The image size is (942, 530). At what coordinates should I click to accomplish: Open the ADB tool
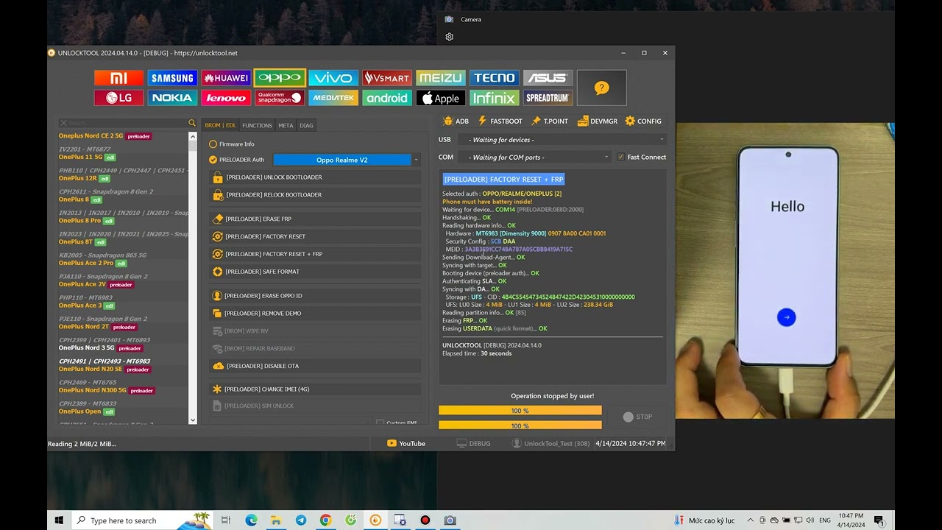tap(456, 121)
